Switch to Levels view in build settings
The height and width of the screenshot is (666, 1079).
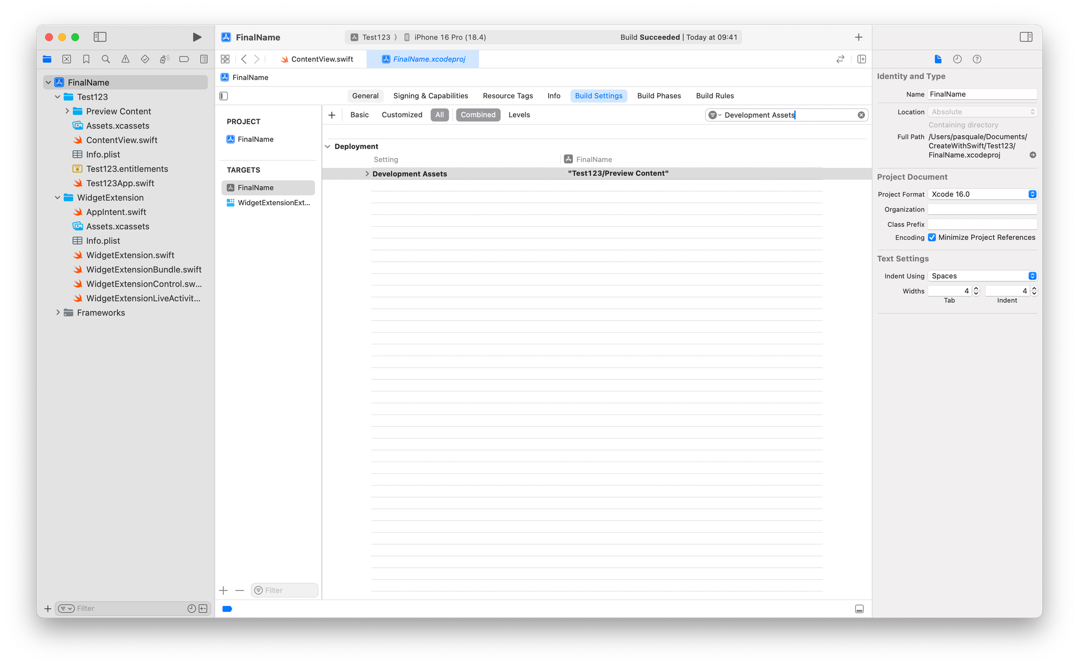tap(519, 115)
